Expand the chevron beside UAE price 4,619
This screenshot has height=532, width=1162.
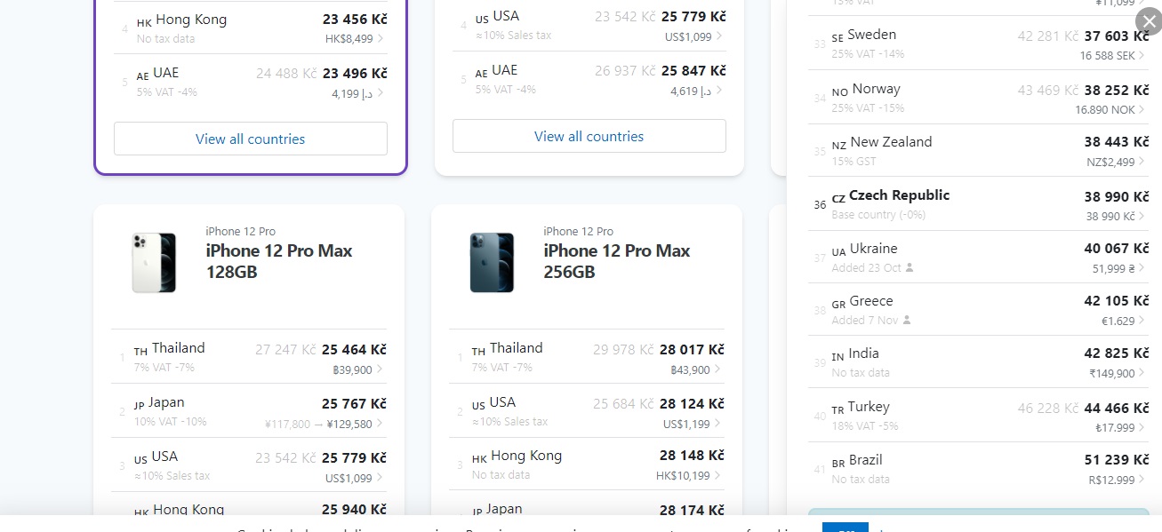click(x=719, y=90)
